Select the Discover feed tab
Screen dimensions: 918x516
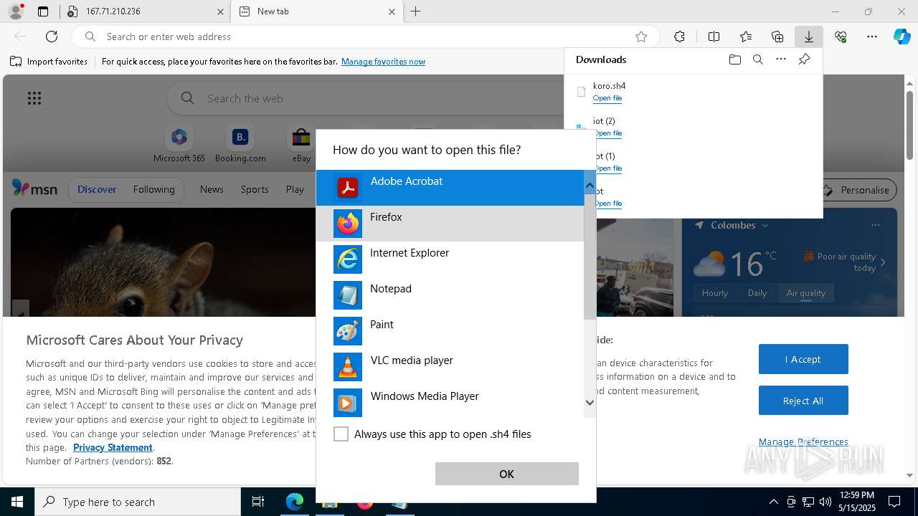(x=97, y=189)
